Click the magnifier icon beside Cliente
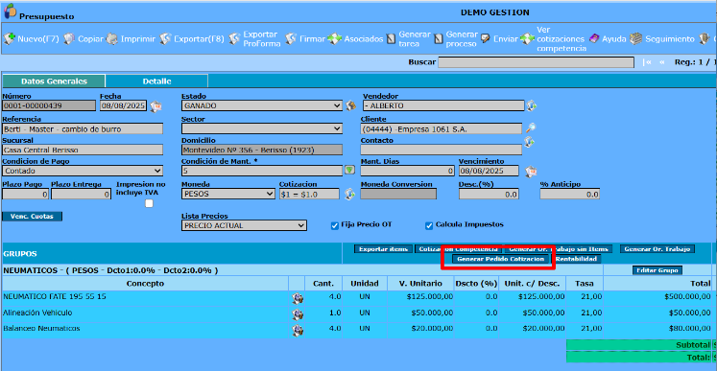 (x=531, y=128)
